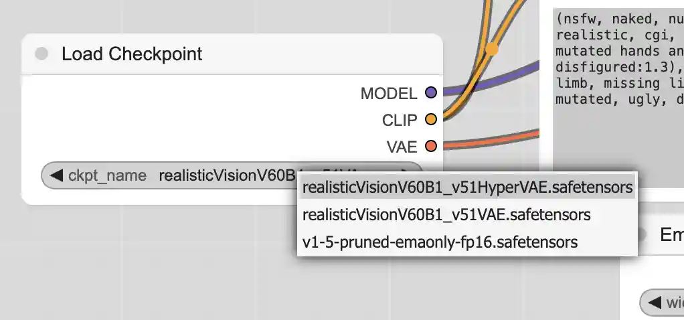Choose realisticVisionV60B1_v51HyperVAE.safetensors from the list

pos(467,187)
